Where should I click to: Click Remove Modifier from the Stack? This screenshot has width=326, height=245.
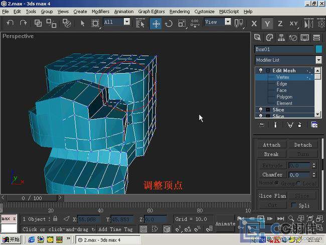tap(299, 125)
